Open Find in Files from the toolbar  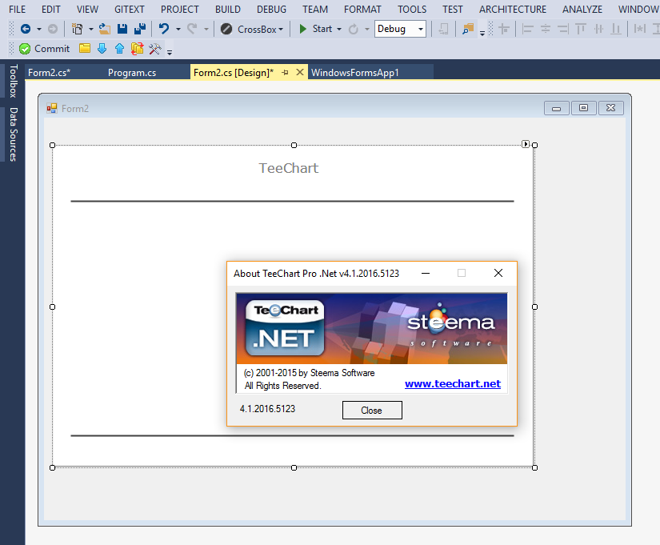coord(468,29)
